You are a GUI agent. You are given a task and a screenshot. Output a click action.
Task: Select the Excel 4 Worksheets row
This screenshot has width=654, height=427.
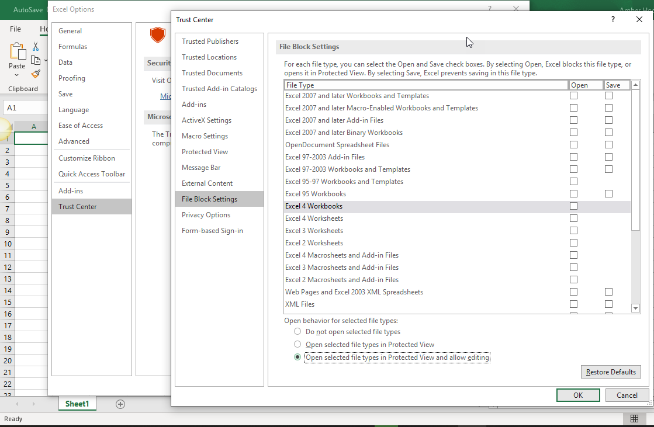pyautogui.click(x=457, y=218)
